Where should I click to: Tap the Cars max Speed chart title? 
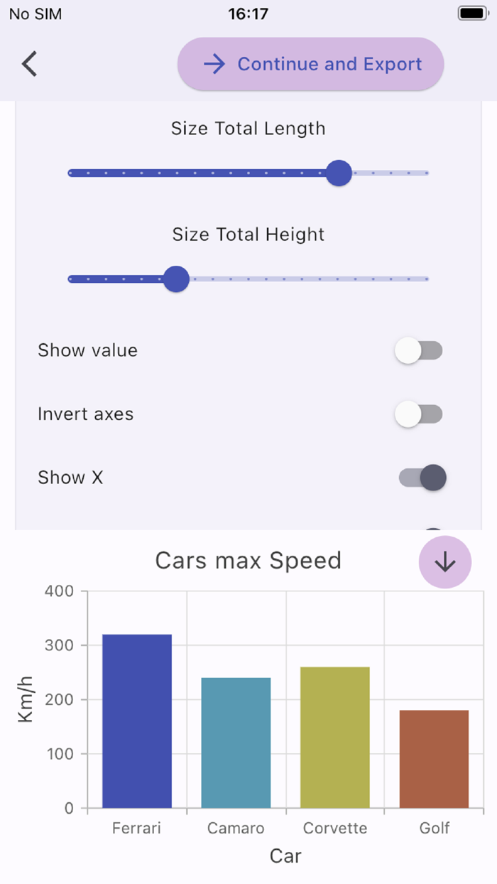pyautogui.click(x=248, y=561)
